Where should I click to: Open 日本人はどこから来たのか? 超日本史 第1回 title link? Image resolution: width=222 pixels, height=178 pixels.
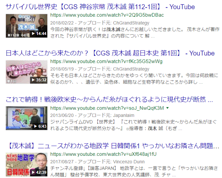click(110, 53)
